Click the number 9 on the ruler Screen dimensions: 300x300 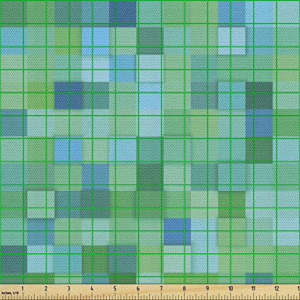(208, 289)
